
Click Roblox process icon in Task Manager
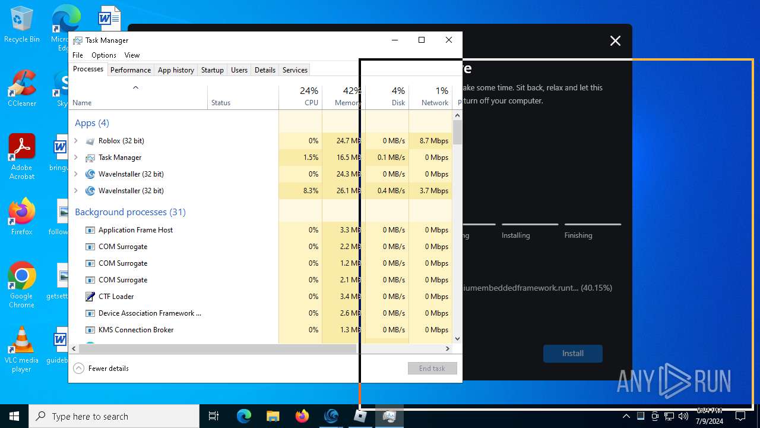pos(90,141)
